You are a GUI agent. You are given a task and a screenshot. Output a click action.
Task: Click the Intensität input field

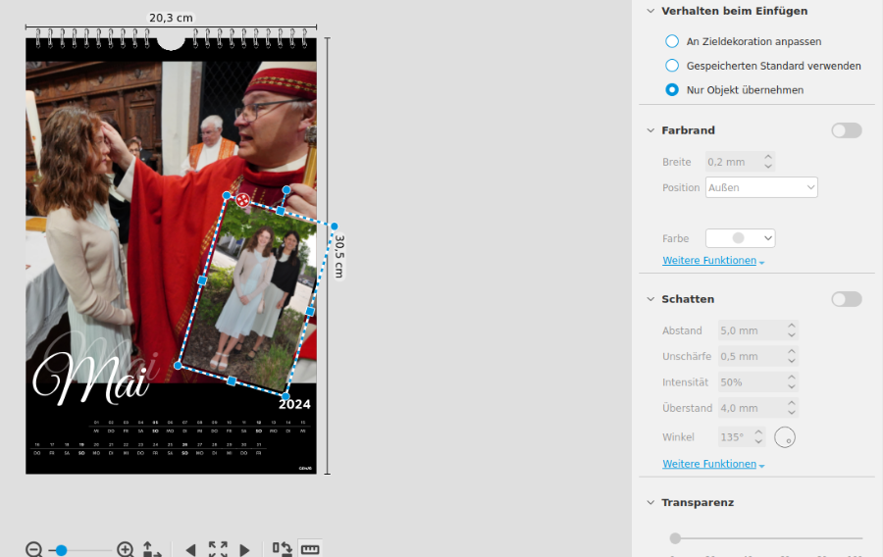(x=752, y=382)
